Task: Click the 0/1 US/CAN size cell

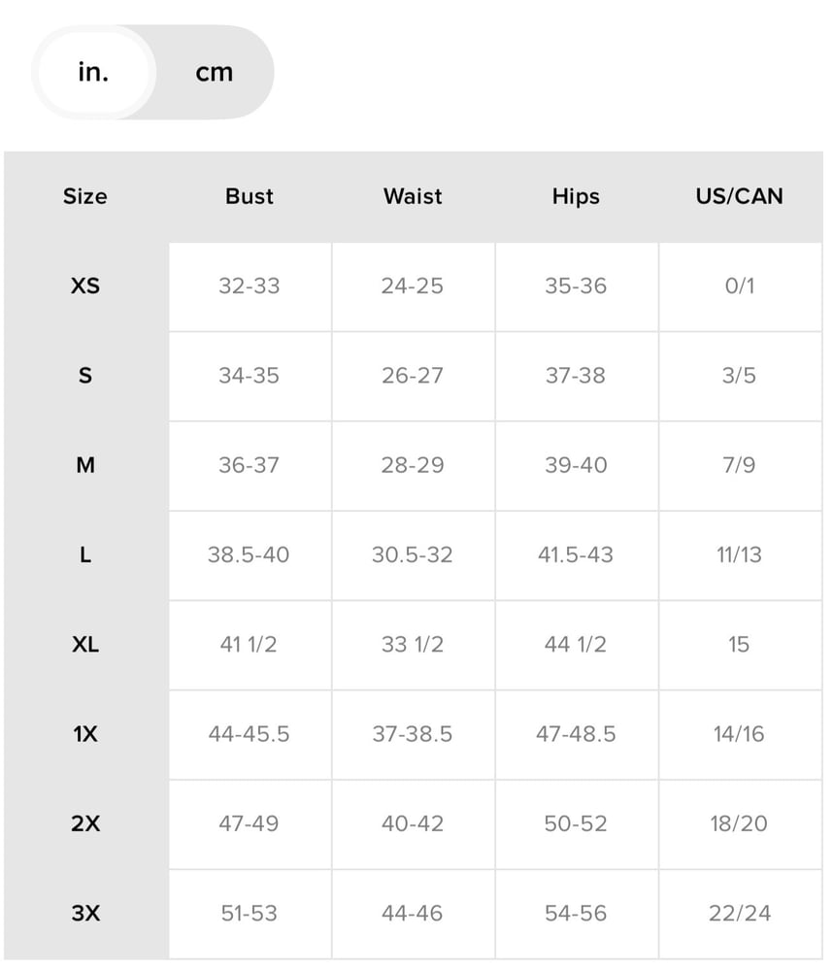Action: [x=740, y=286]
